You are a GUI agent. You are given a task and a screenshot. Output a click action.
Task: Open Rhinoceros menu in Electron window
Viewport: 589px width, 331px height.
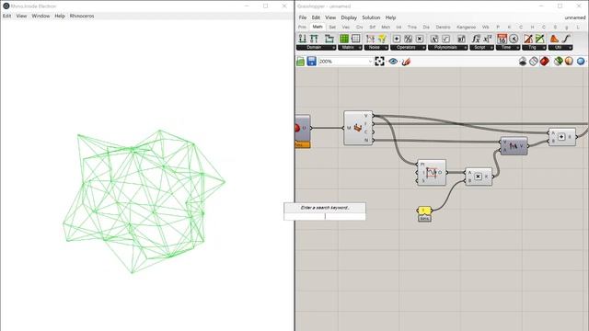pos(82,17)
